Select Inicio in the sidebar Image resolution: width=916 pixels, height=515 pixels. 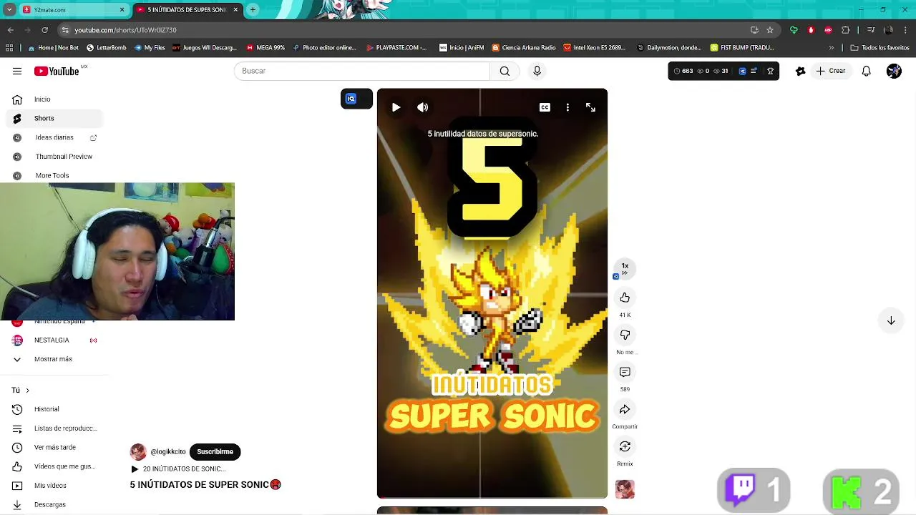point(54,99)
